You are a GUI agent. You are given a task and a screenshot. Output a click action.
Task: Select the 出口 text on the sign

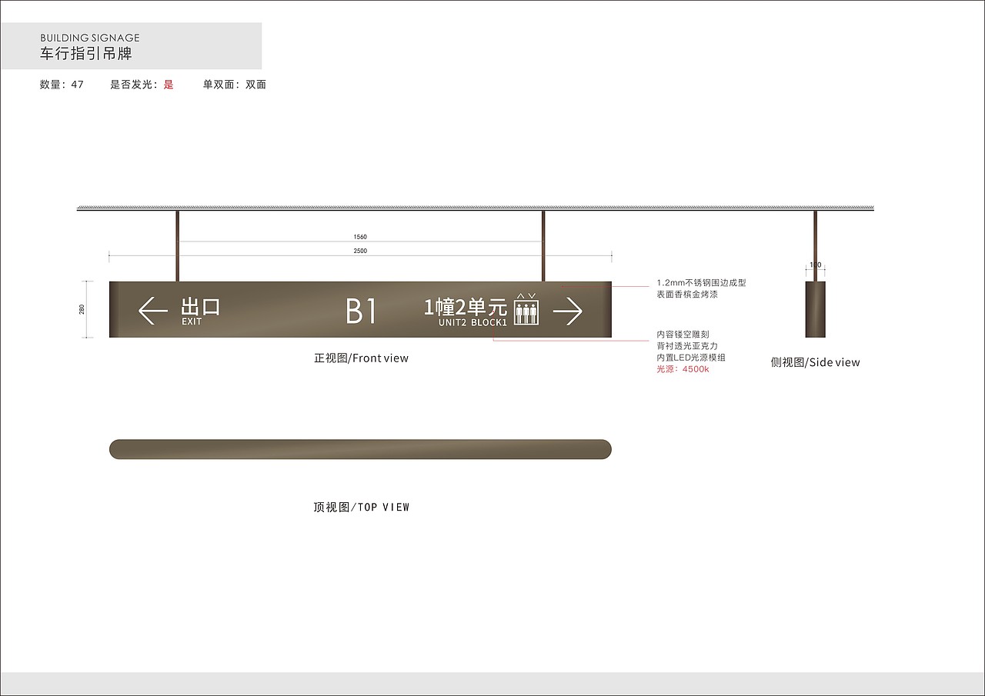(201, 307)
